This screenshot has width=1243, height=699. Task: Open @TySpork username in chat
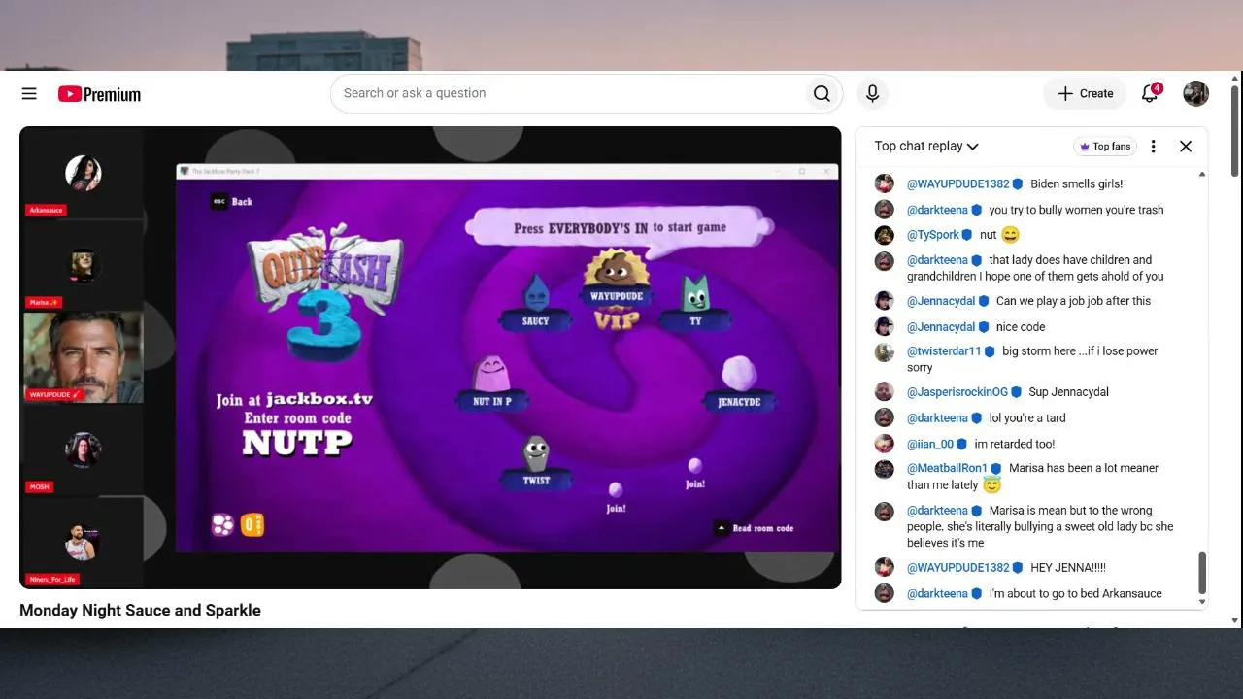tap(933, 235)
